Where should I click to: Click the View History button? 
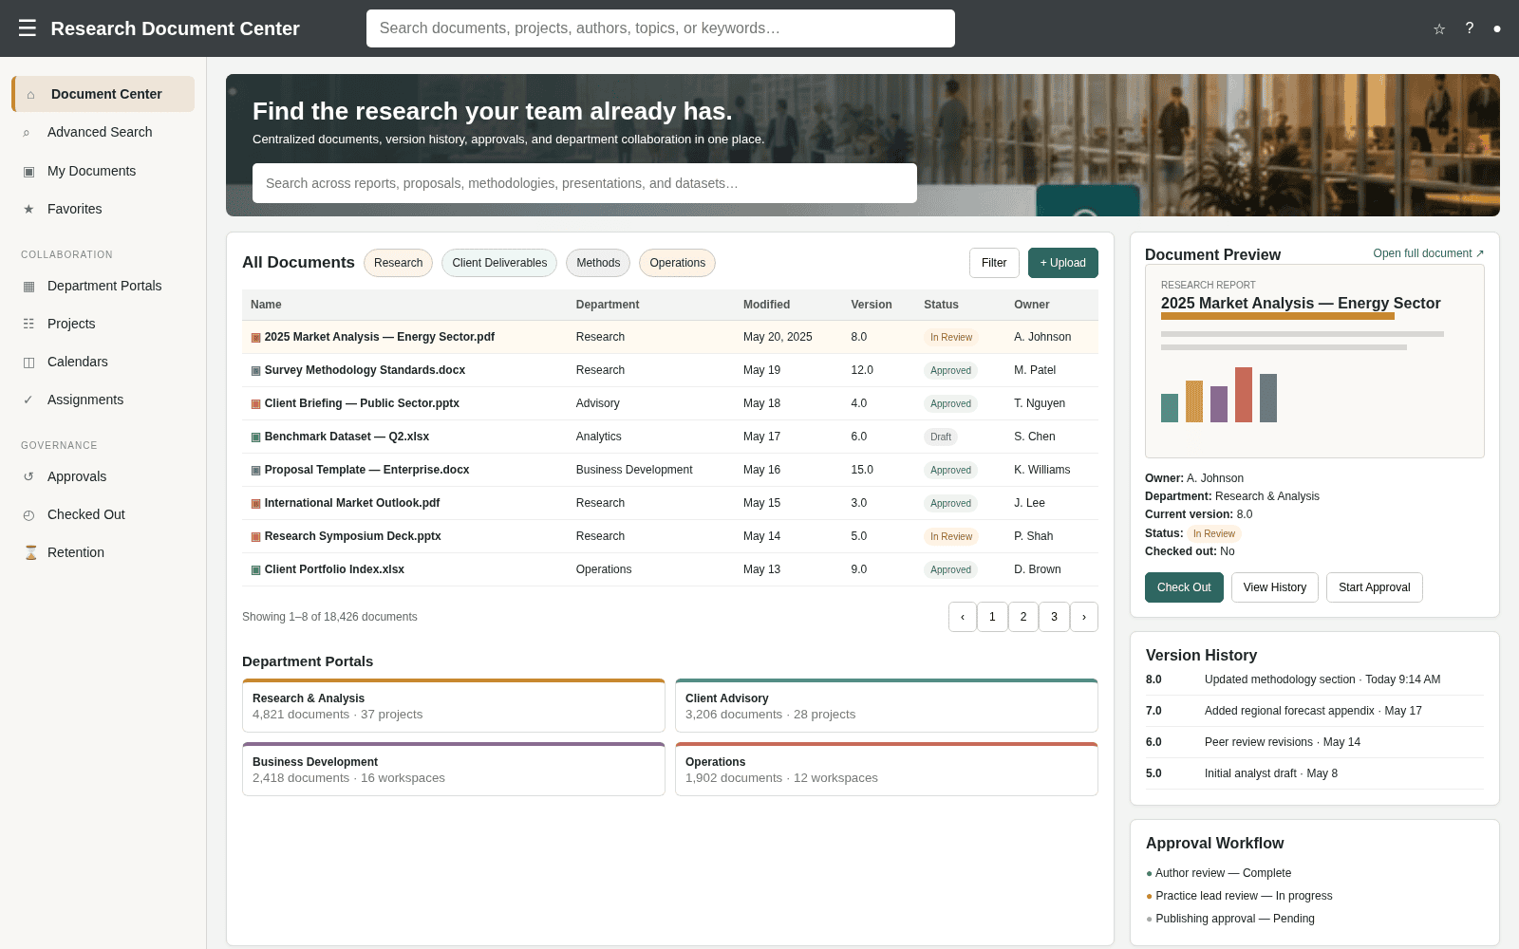1275,587
